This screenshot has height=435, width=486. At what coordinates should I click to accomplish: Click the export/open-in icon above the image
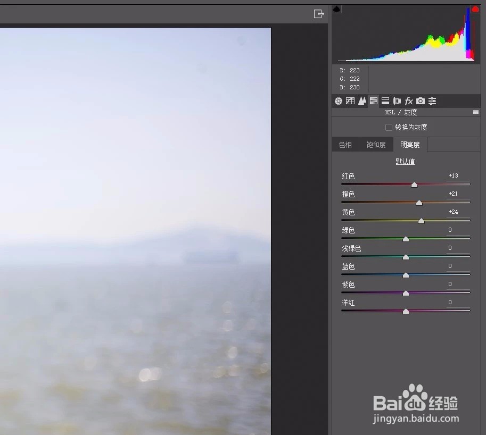point(319,14)
